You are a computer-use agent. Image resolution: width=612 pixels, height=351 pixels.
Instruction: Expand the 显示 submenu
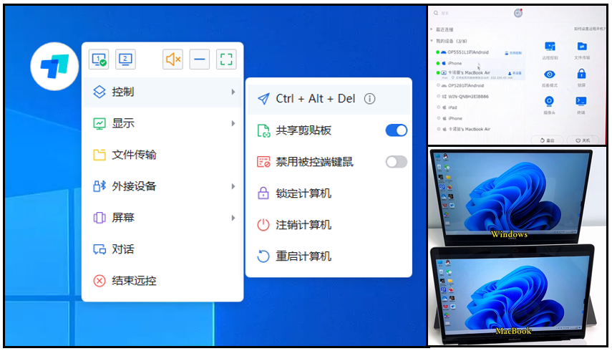tap(163, 123)
